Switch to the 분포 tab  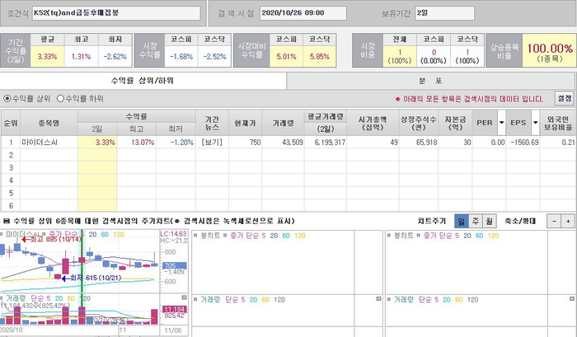coord(430,81)
